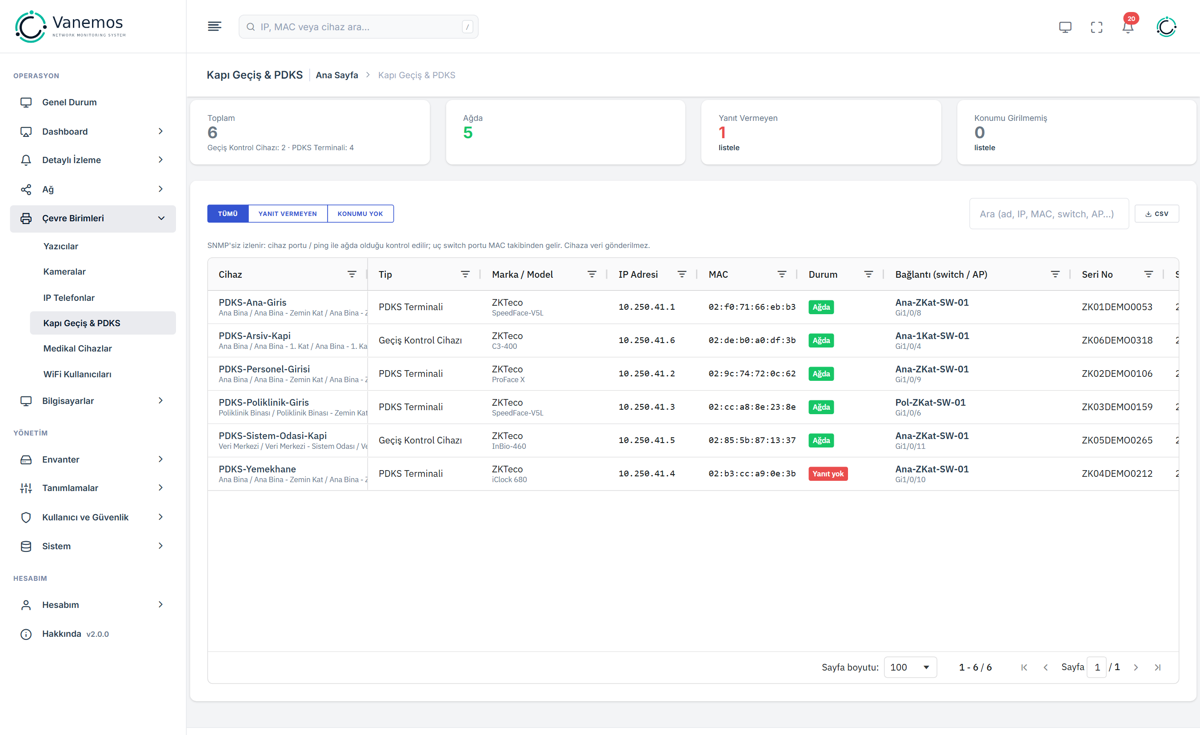Screen dimensions: 1200x735
Task: Click the Yanıt yok status badge
Action: 828,474
